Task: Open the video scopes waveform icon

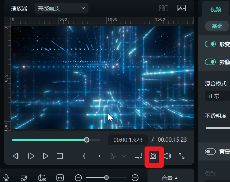Action: click(181, 8)
